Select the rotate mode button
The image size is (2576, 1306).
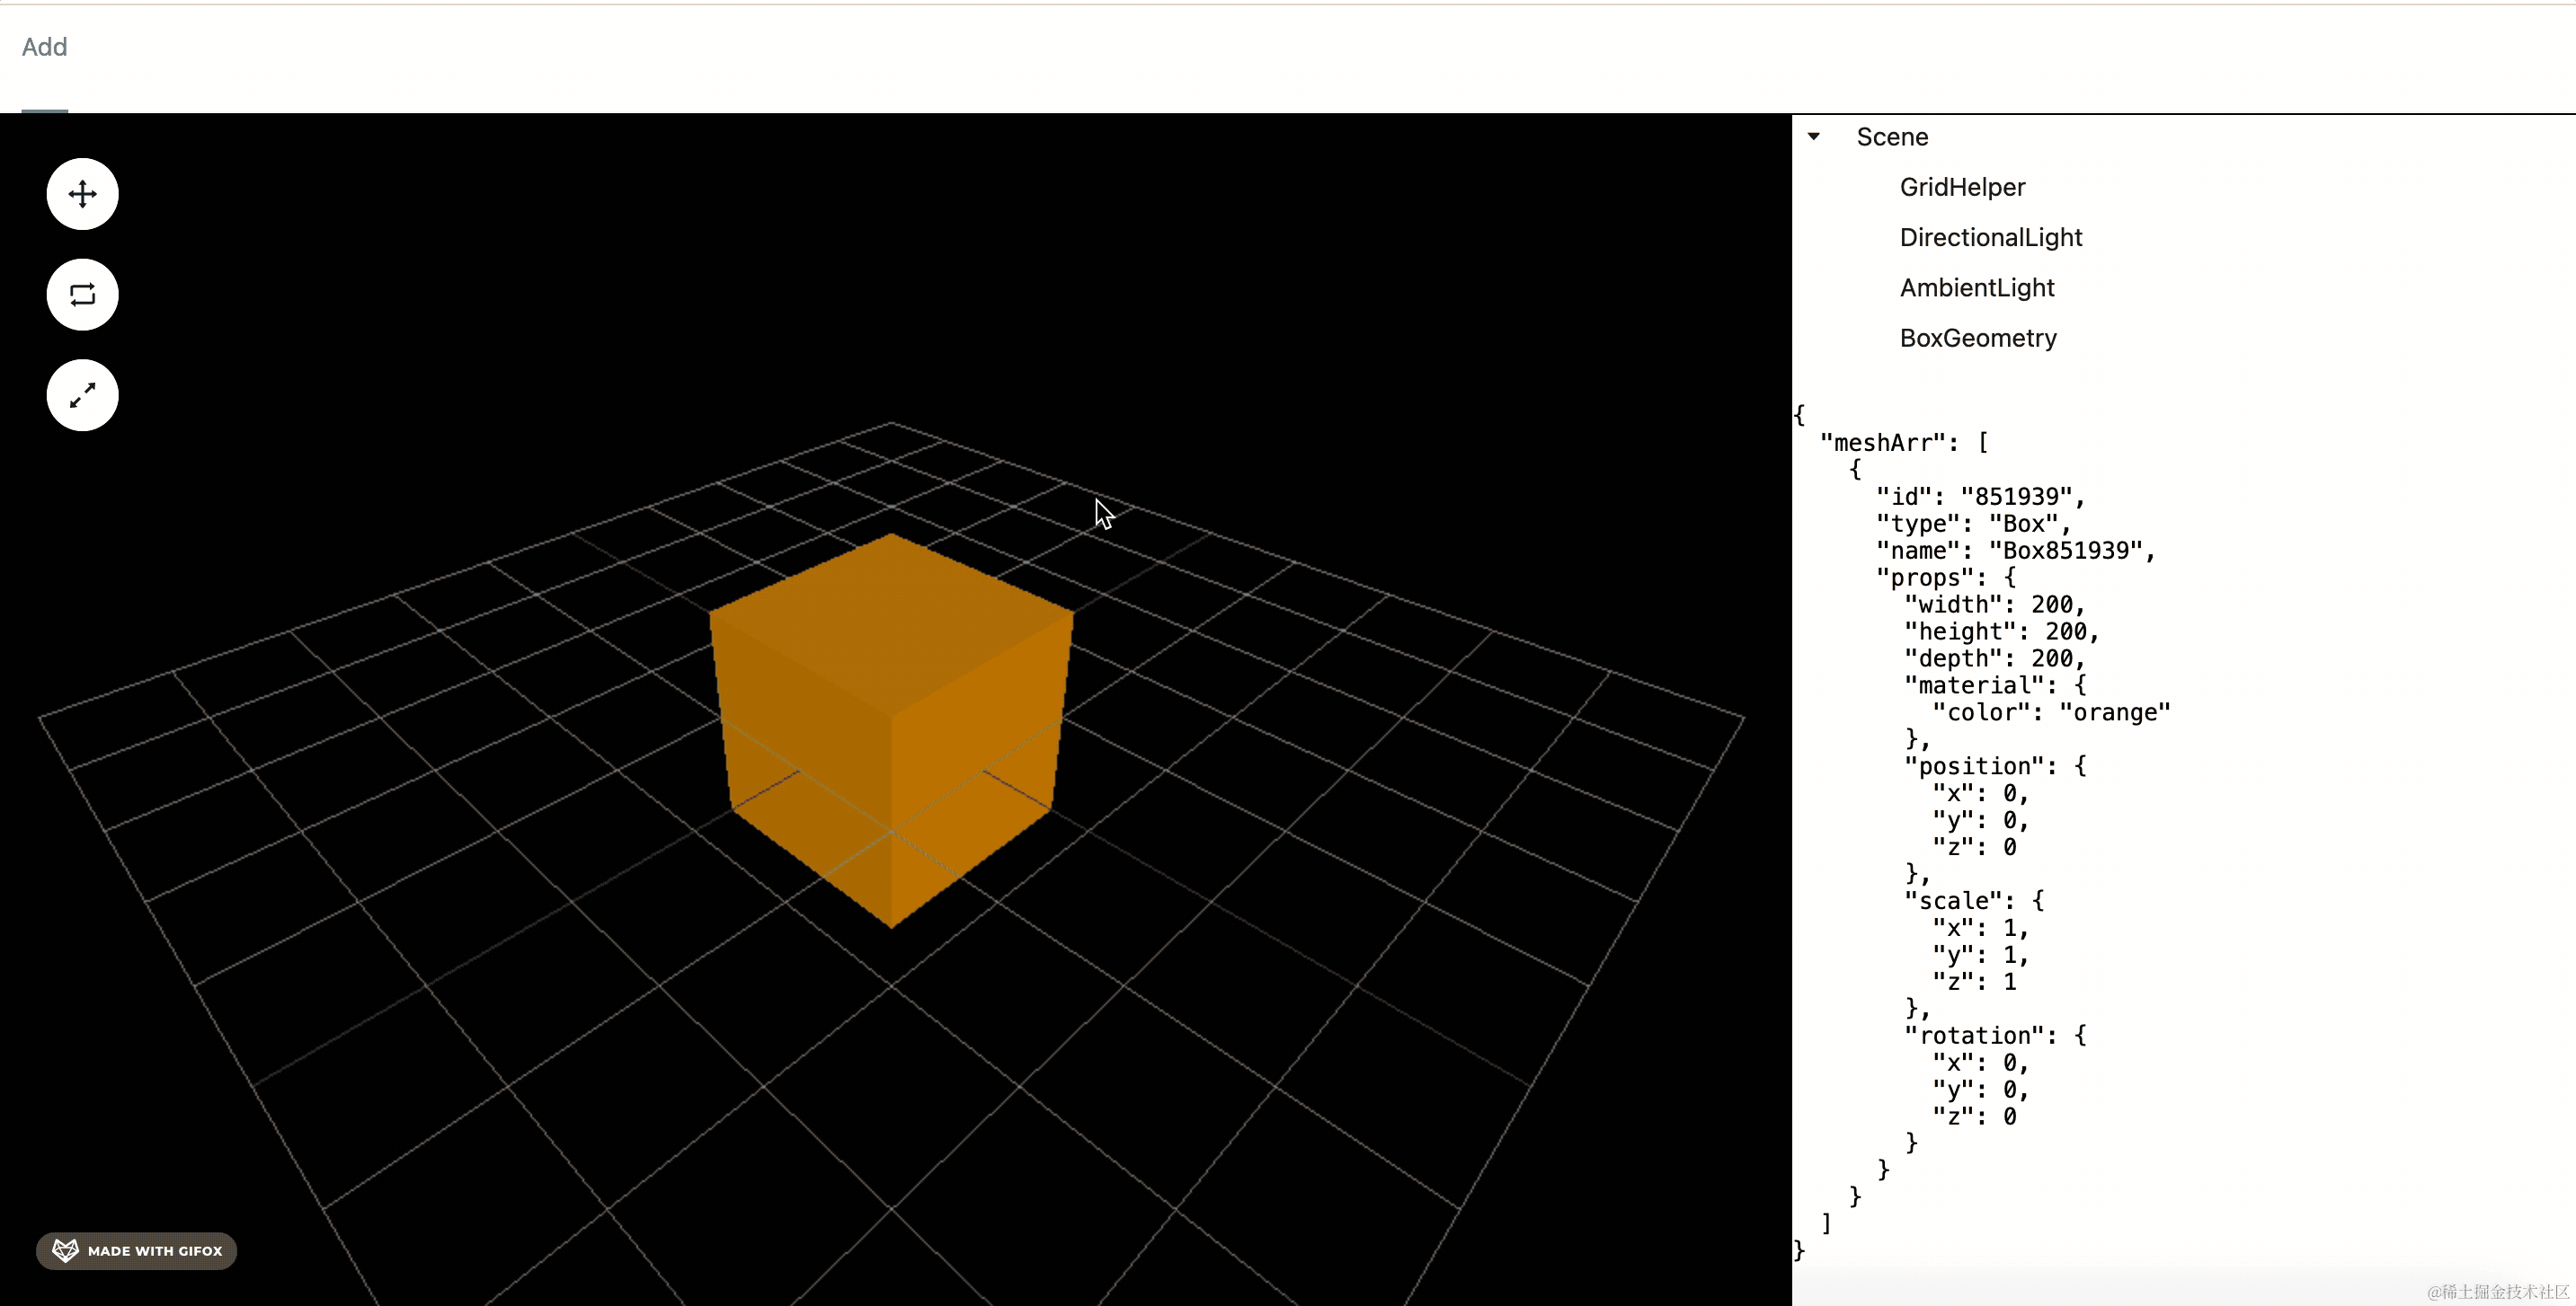(x=82, y=295)
